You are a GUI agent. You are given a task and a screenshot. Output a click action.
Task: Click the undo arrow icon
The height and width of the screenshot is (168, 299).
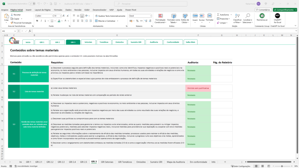click(x=39, y=3)
